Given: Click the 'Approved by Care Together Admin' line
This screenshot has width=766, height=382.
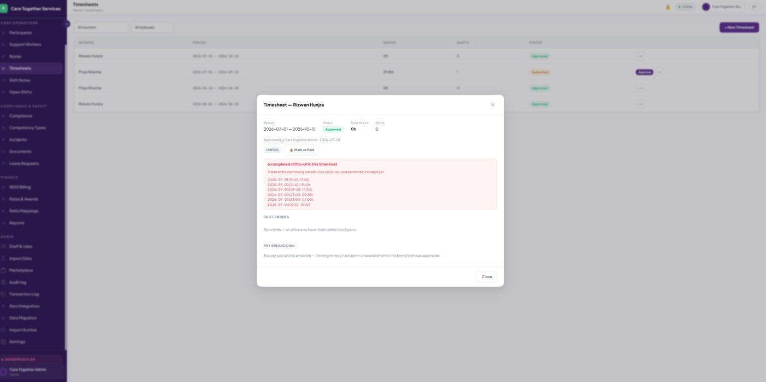Looking at the screenshot, I should (301, 140).
